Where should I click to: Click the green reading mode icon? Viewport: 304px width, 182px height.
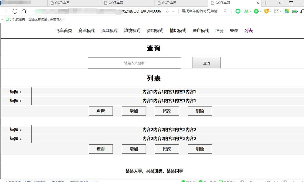[x=238, y=11]
